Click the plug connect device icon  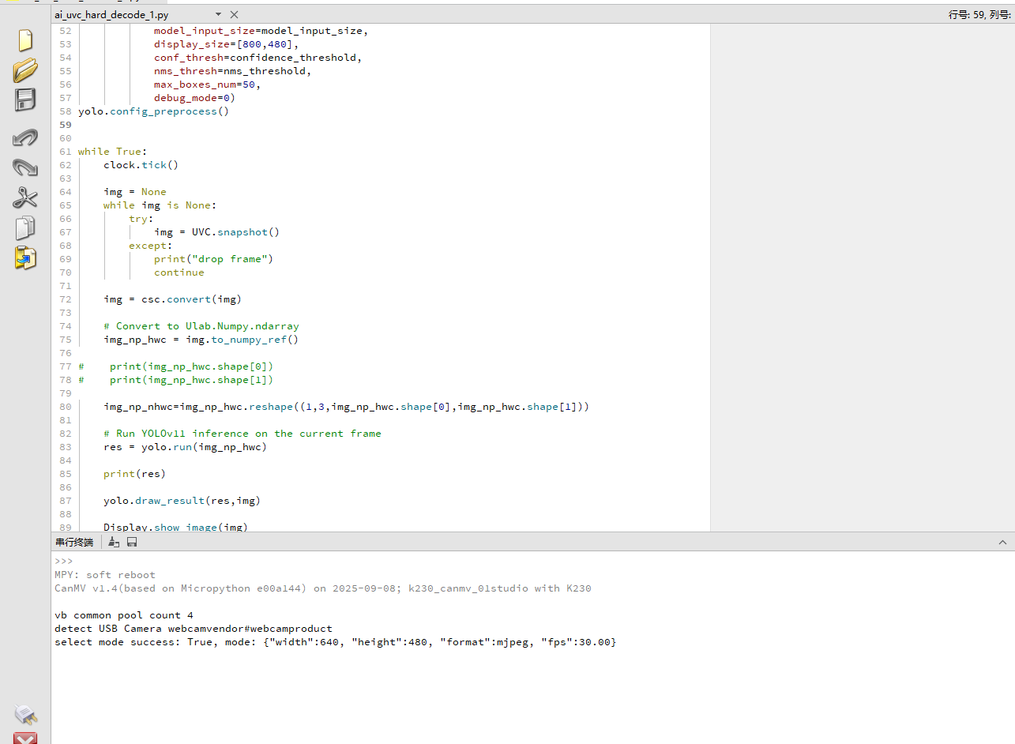click(x=25, y=715)
